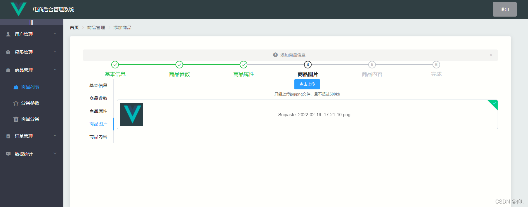Image resolution: width=528 pixels, height=207 pixels.
Task: Switch to 商品属性 vertical tab
Action: 98,111
